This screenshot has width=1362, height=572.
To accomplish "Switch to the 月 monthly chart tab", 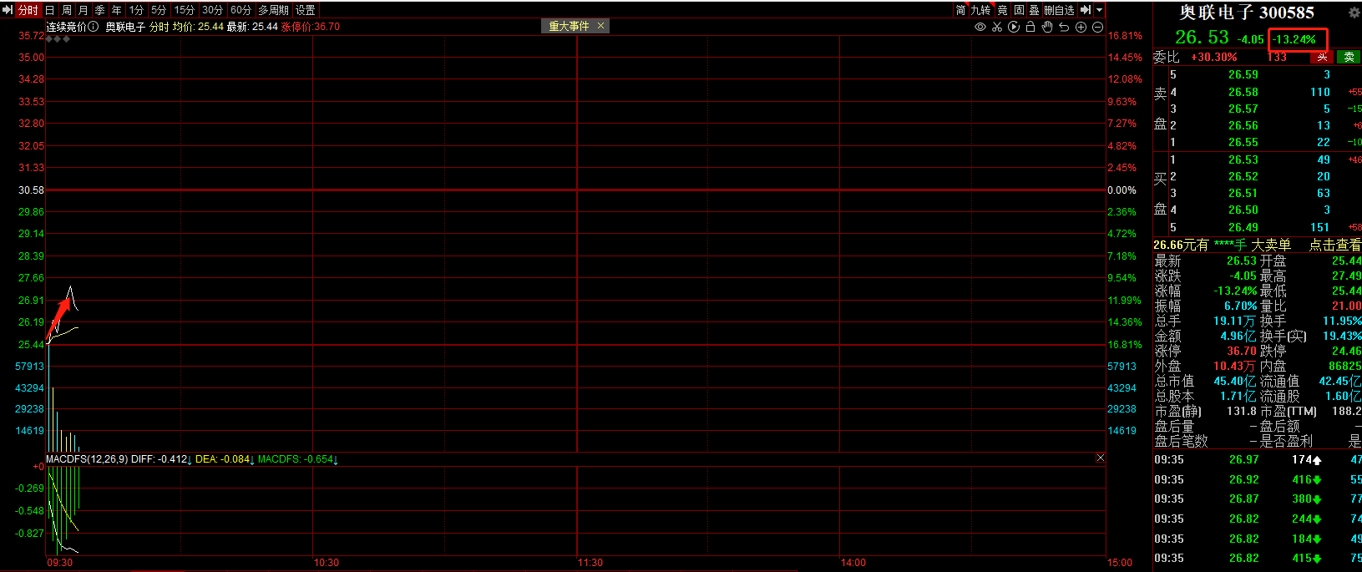I will [x=84, y=10].
